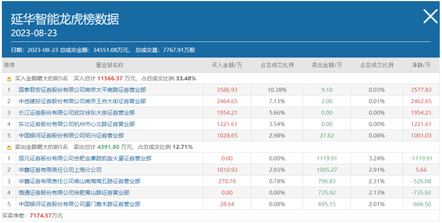Select sell amount 796.83 cell
442x223 pixels.
(327, 182)
